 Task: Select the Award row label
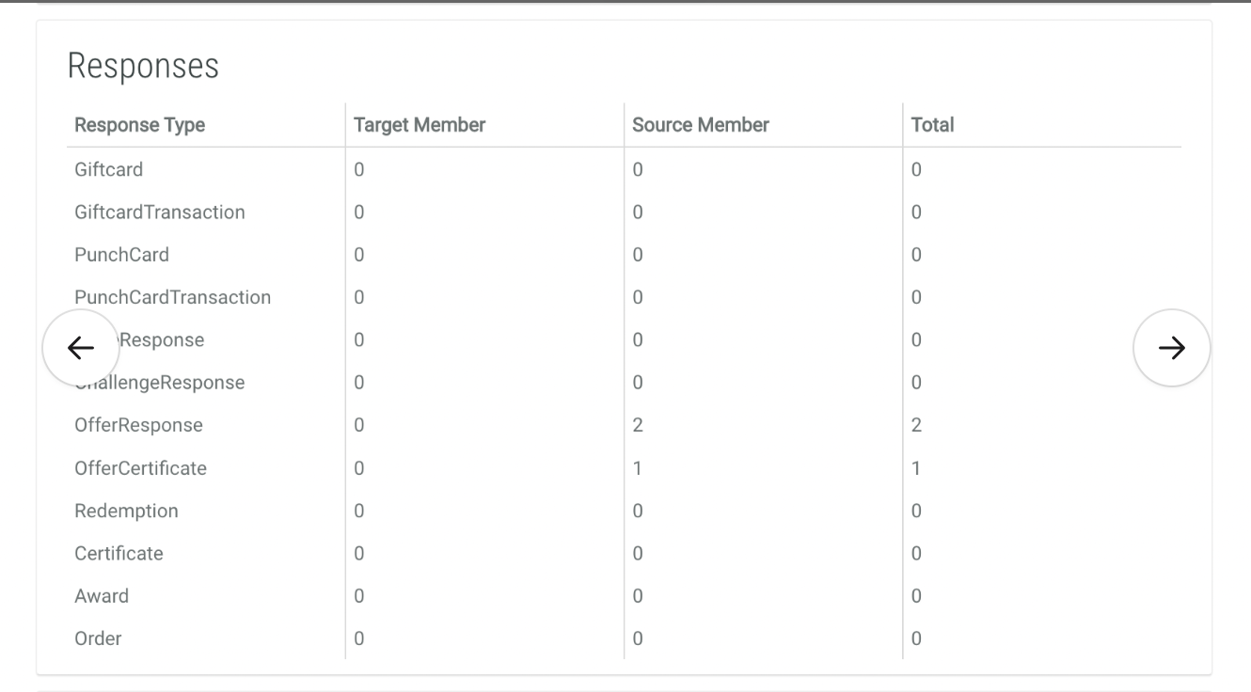(102, 596)
